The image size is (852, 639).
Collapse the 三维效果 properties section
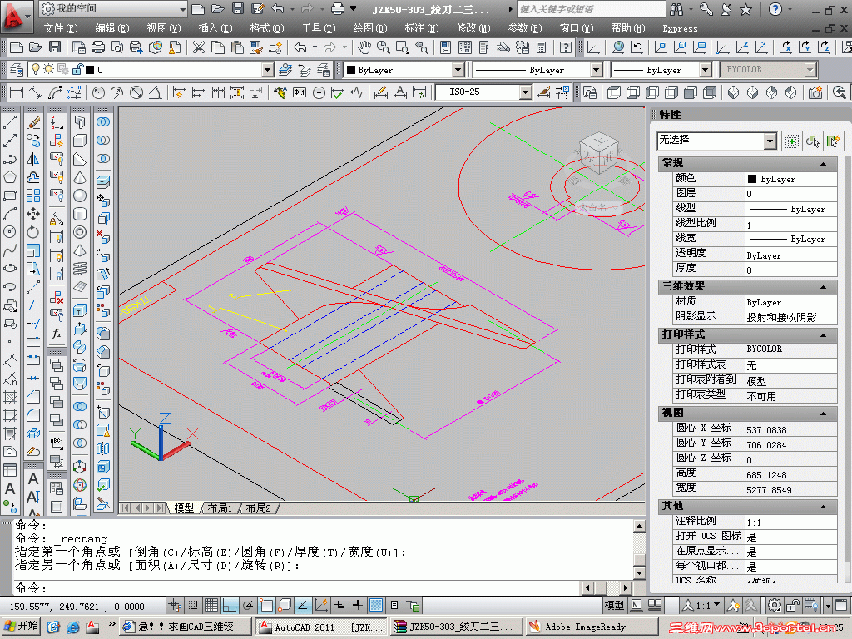tap(823, 286)
